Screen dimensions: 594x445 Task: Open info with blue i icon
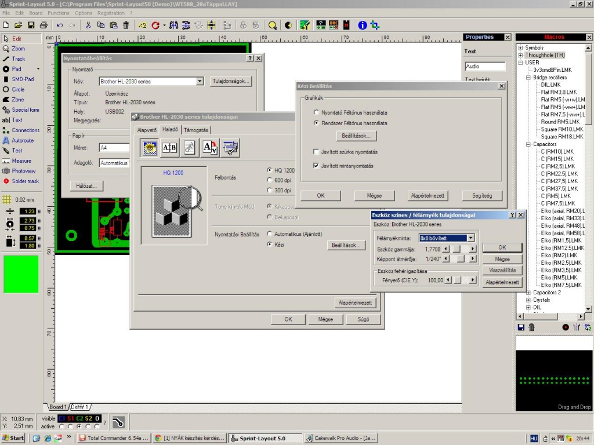[363, 25]
